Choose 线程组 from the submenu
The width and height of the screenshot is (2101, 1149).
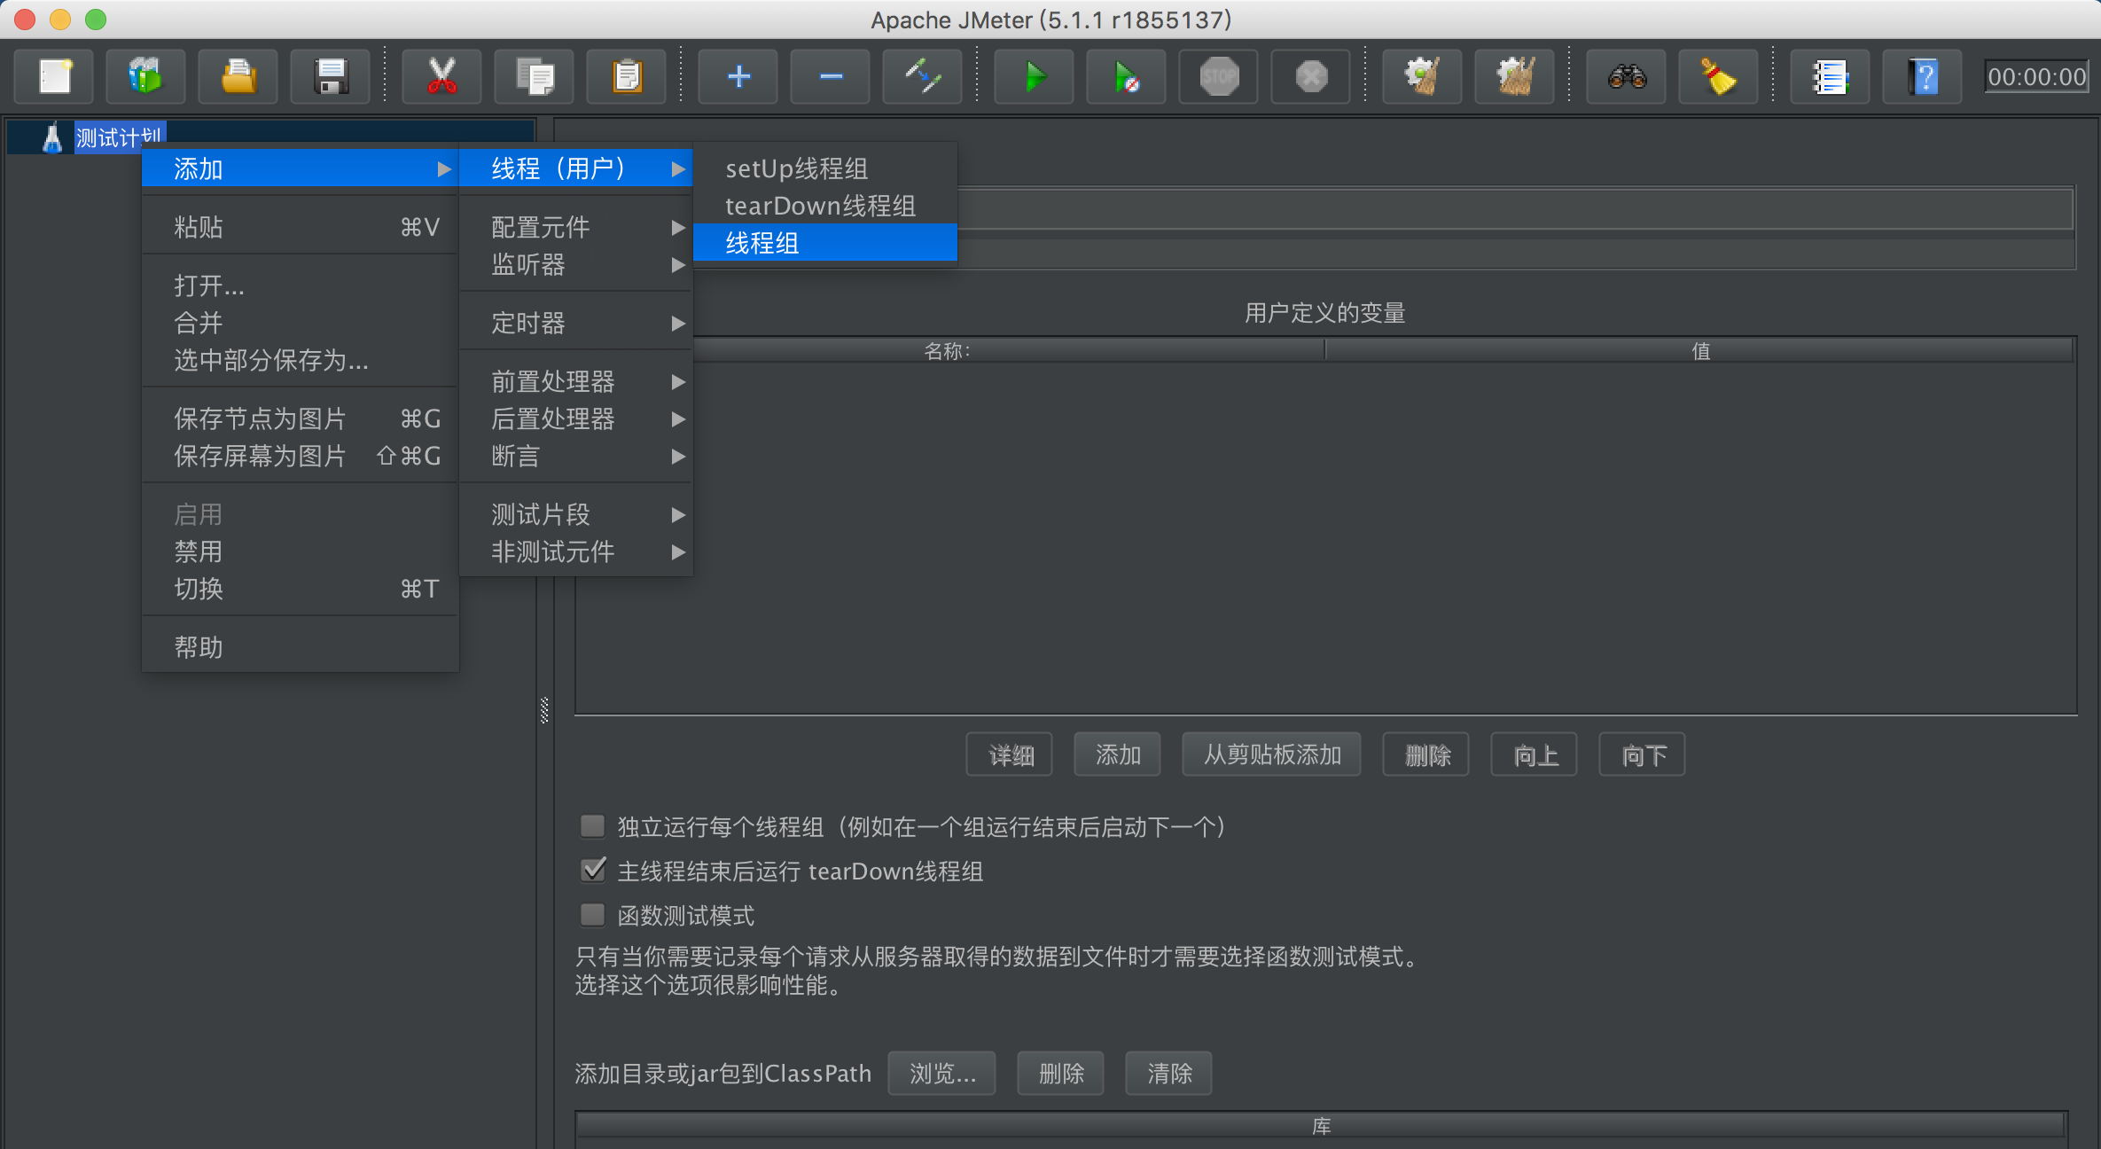(x=825, y=243)
